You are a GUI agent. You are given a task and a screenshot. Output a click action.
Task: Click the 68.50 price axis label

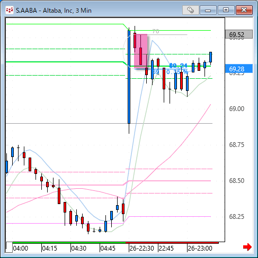(x=237, y=181)
